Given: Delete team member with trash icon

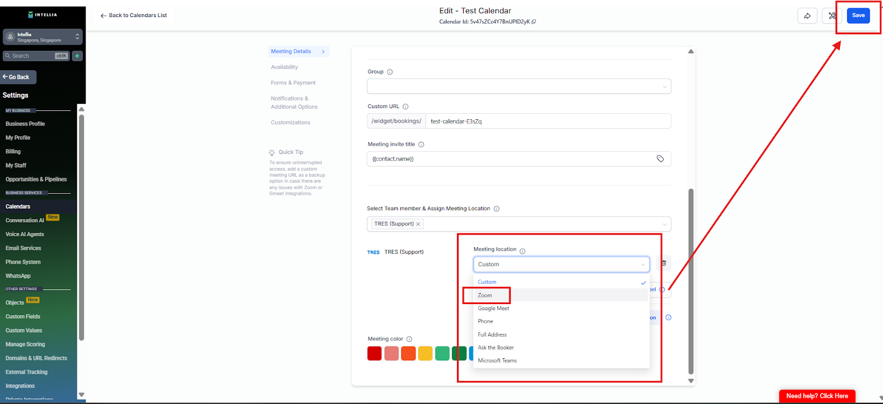Looking at the screenshot, I should (x=664, y=263).
